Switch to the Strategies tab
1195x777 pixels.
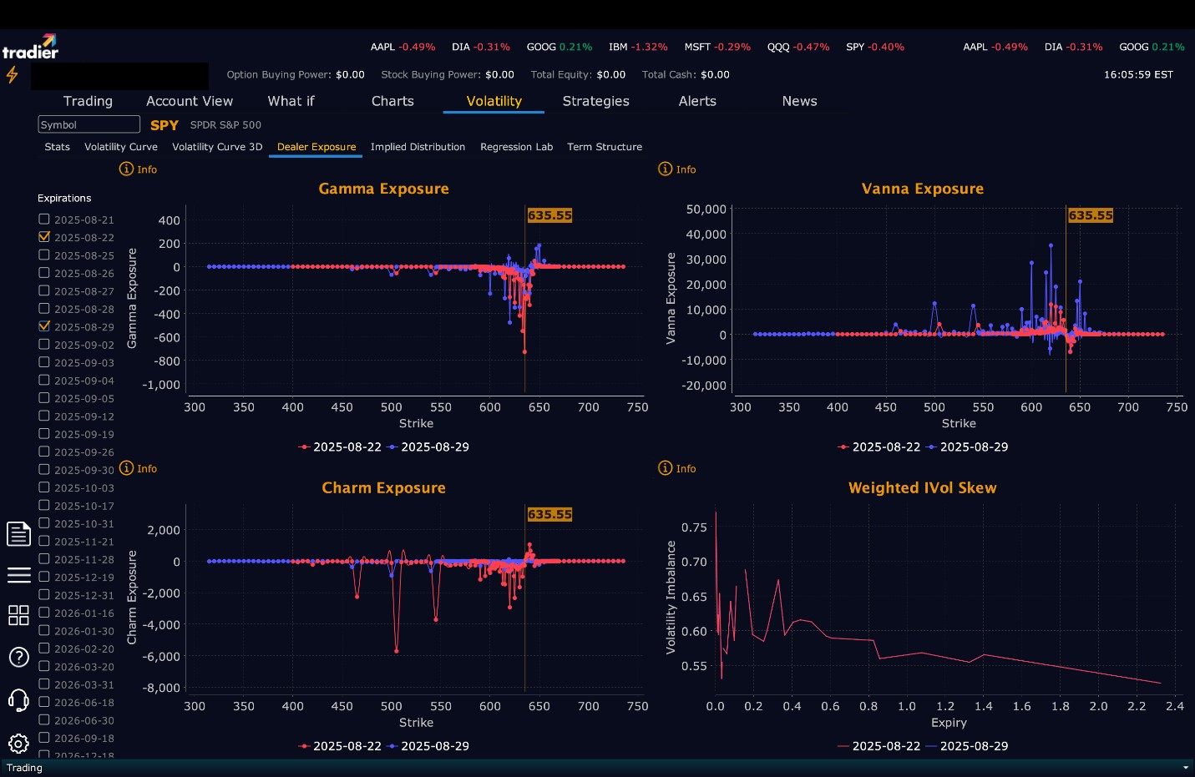tap(595, 101)
